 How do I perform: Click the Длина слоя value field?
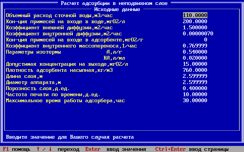tap(195, 76)
